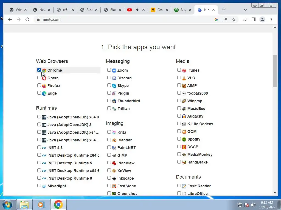
Task: Check the Opera checkbox
Action: [x=39, y=77]
